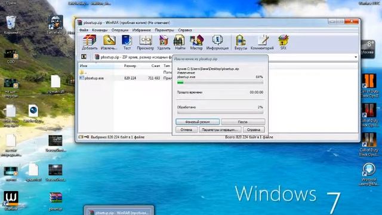This screenshot has height=215, width=382.
Task: Click the Battlefield desktop shortcut icon
Action: click(56, 25)
